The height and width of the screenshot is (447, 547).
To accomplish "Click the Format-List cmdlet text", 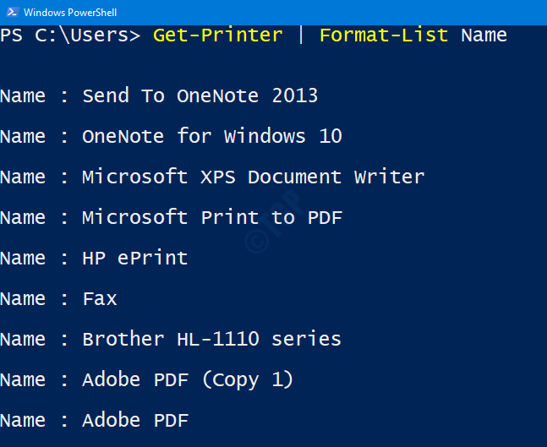I will point(384,35).
